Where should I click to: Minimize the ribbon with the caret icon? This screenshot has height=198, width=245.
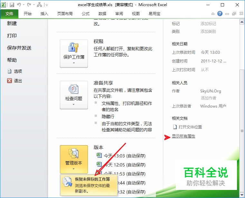pos(213,14)
